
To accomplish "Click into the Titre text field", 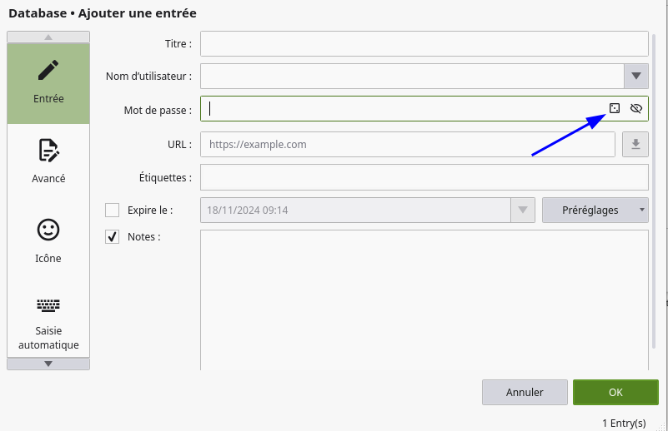I will tap(424, 43).
